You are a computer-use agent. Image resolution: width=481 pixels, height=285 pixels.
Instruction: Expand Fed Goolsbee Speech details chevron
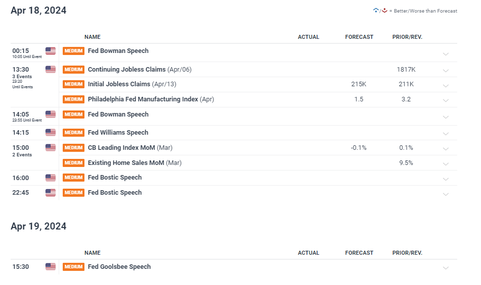(446, 268)
